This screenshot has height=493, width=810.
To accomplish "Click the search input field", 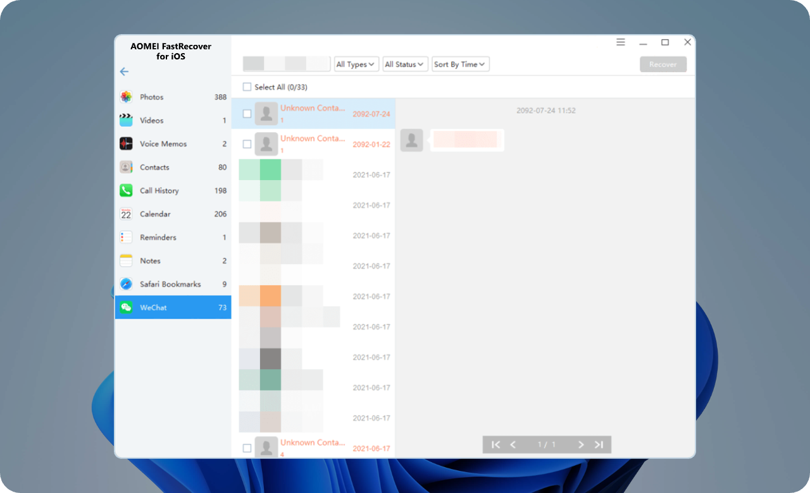I will [287, 64].
